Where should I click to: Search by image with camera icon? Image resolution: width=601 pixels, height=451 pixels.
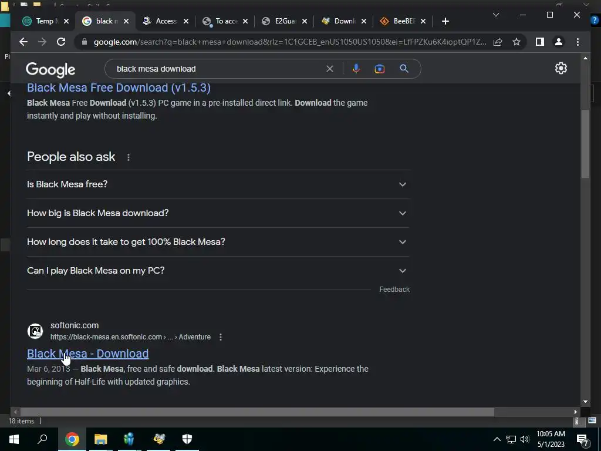[x=380, y=69]
